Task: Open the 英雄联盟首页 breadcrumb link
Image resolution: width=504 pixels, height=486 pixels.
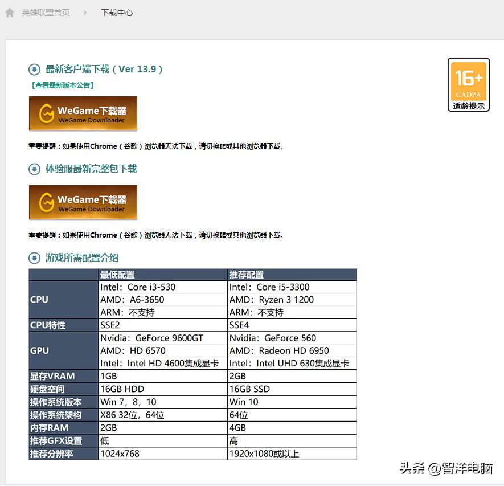Action: click(x=45, y=12)
